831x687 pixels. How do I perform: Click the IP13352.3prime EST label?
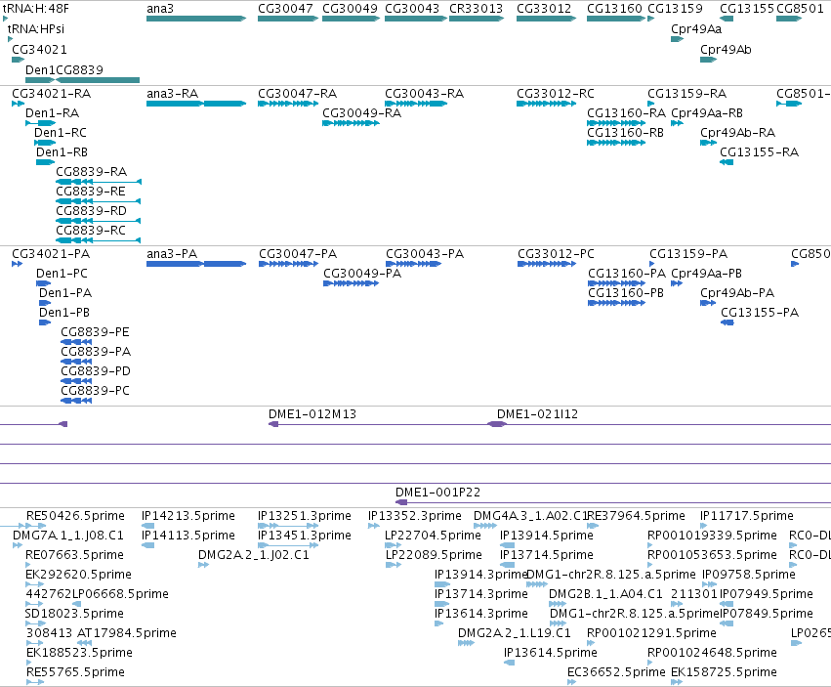pos(414,516)
